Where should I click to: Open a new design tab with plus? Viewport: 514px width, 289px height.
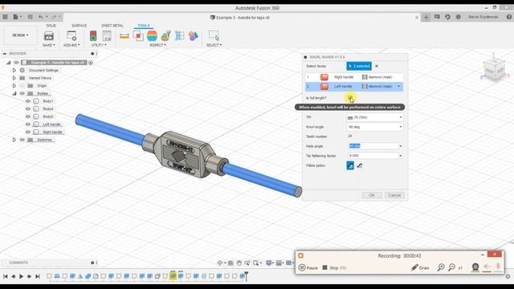pyautogui.click(x=426, y=17)
